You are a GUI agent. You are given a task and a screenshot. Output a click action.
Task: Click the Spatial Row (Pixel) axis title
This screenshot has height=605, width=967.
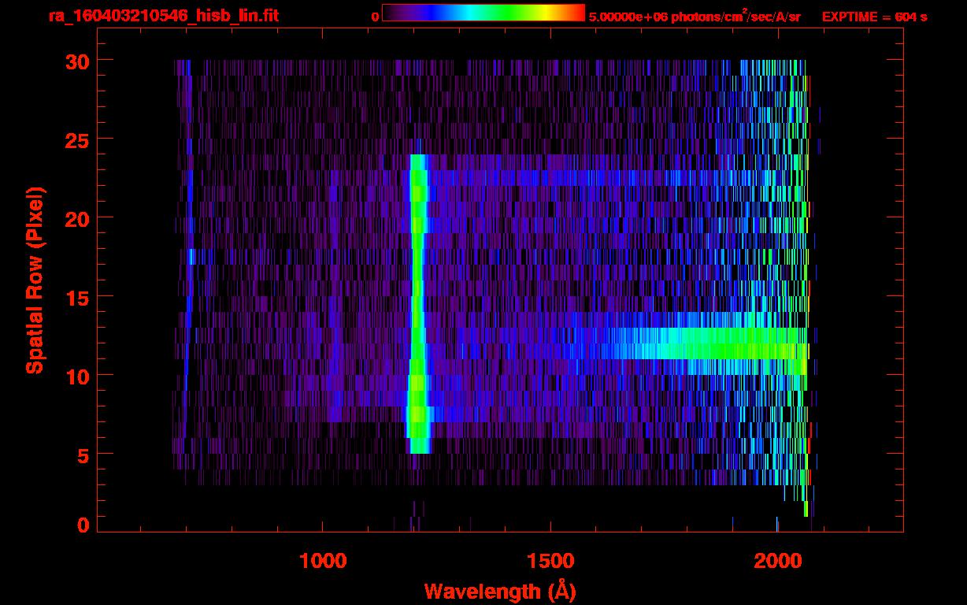(35, 280)
